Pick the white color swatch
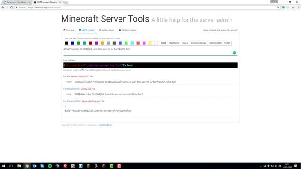This screenshot has width=301, height=169. click(156, 43)
